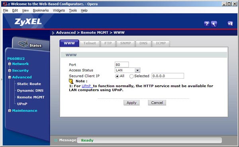Click the Cancel button
The height and width of the screenshot is (147, 239).
(x=157, y=103)
